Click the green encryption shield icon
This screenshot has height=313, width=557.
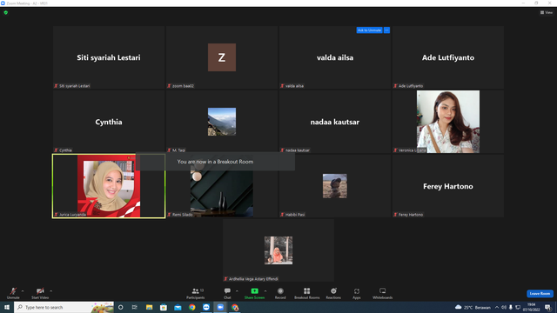(x=6, y=12)
